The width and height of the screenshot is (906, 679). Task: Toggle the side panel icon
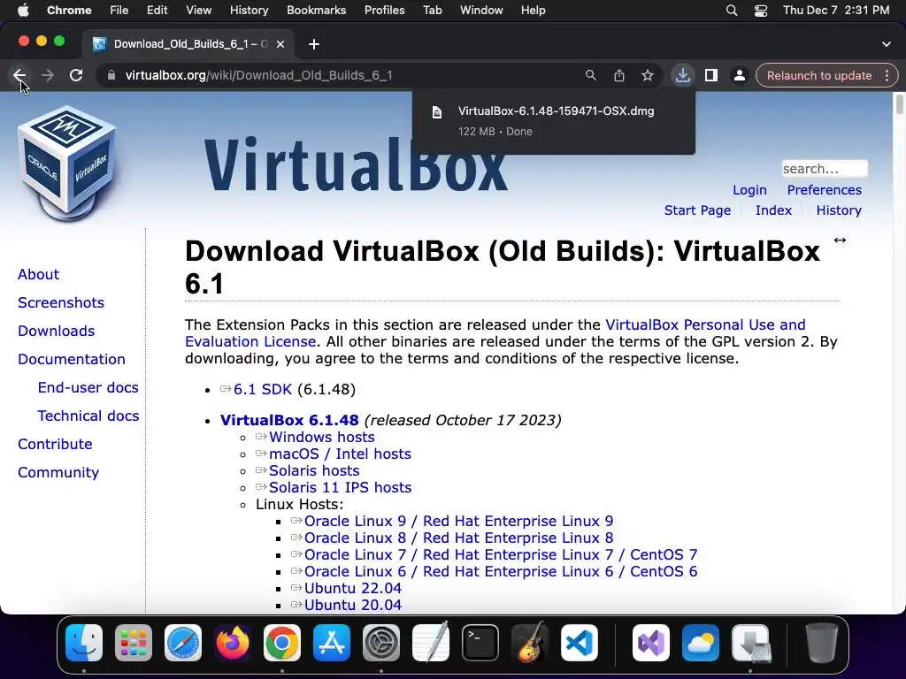tap(711, 76)
